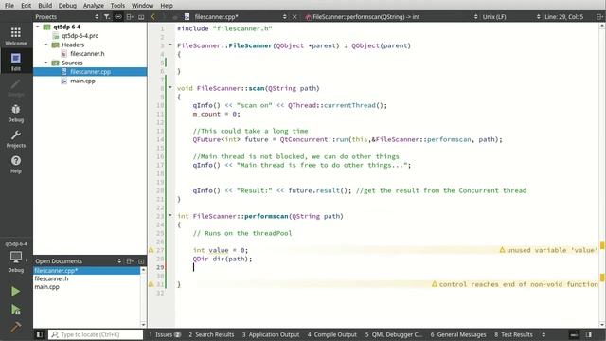This screenshot has height=341, width=606.
Task: Open Help mode
Action: click(x=16, y=164)
